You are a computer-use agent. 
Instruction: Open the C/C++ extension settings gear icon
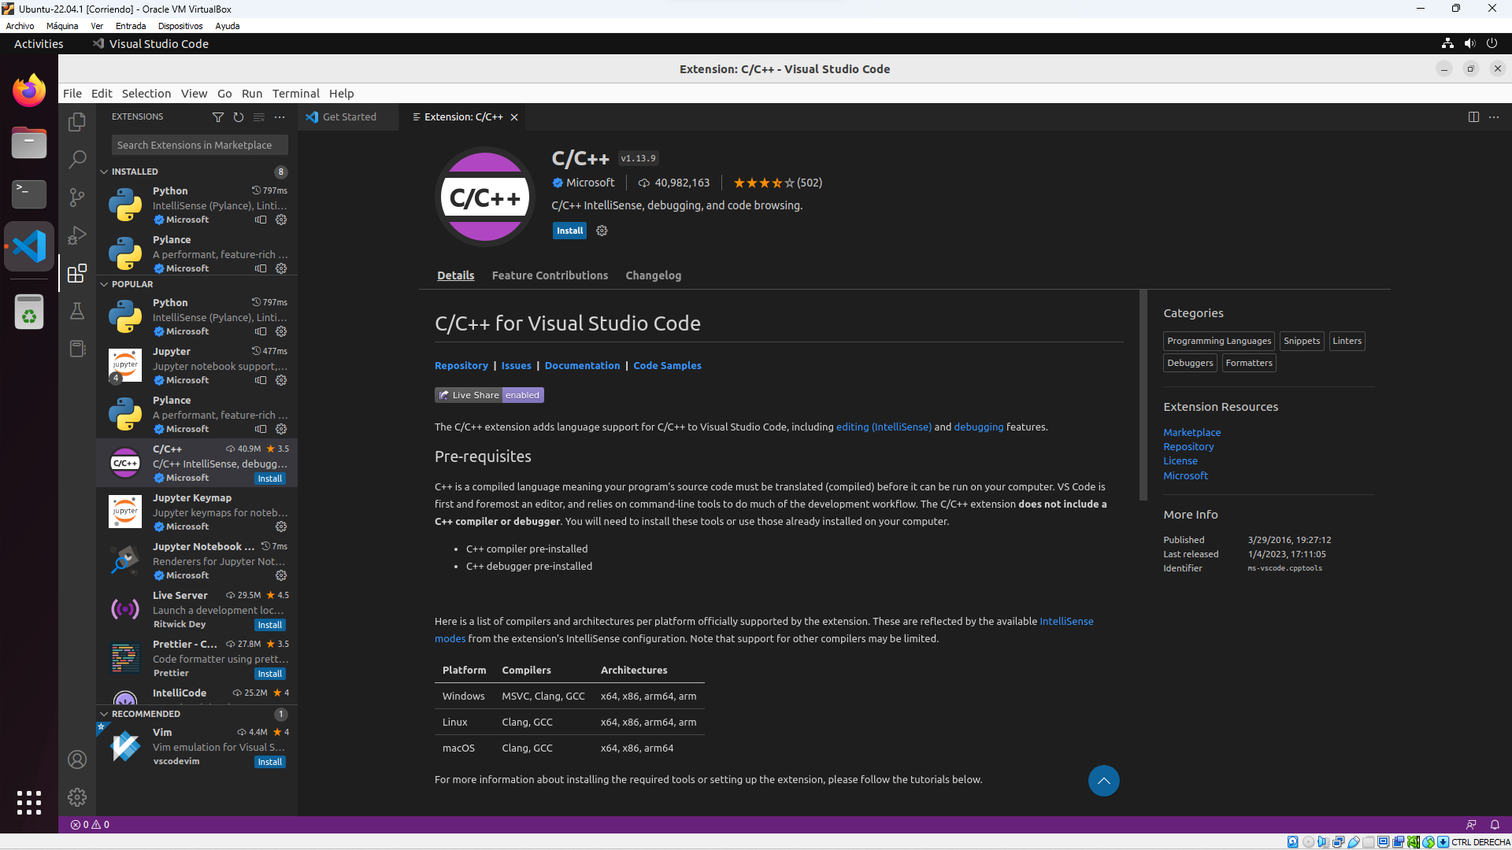602,231
